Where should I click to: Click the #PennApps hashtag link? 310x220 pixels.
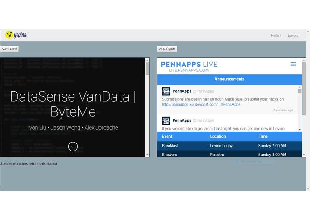click(x=230, y=104)
